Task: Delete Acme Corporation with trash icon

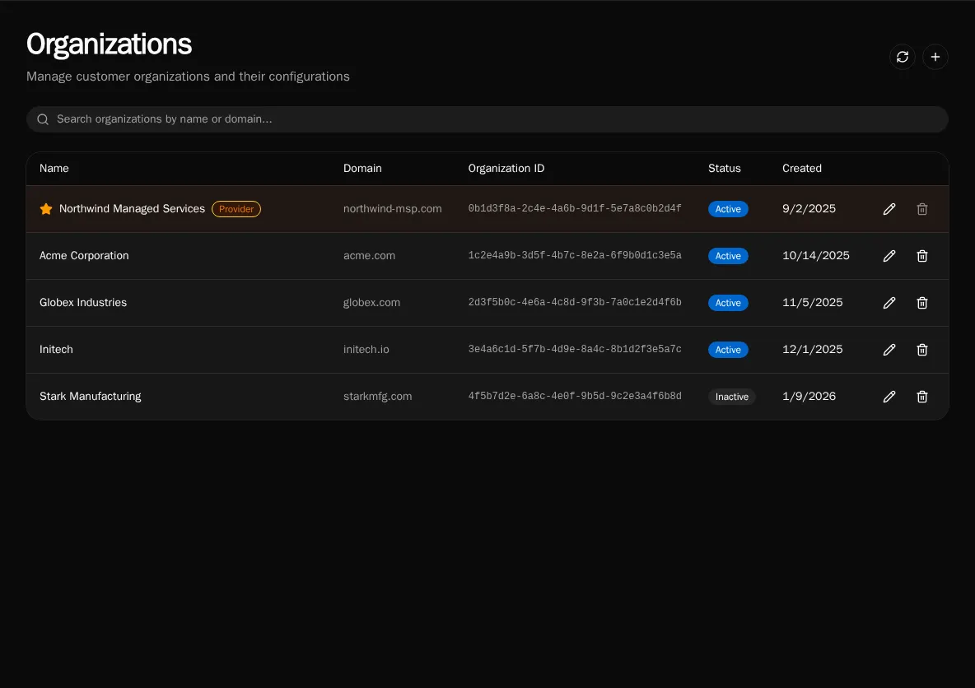Action: [922, 256]
